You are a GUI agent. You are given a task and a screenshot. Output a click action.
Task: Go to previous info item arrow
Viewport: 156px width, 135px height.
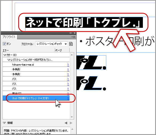coord(66,123)
